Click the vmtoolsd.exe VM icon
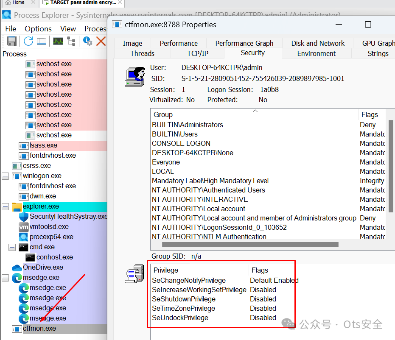The height and width of the screenshot is (340, 395). 24,227
